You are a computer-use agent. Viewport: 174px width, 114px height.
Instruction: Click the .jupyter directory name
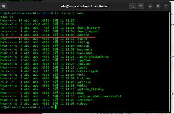84,64
